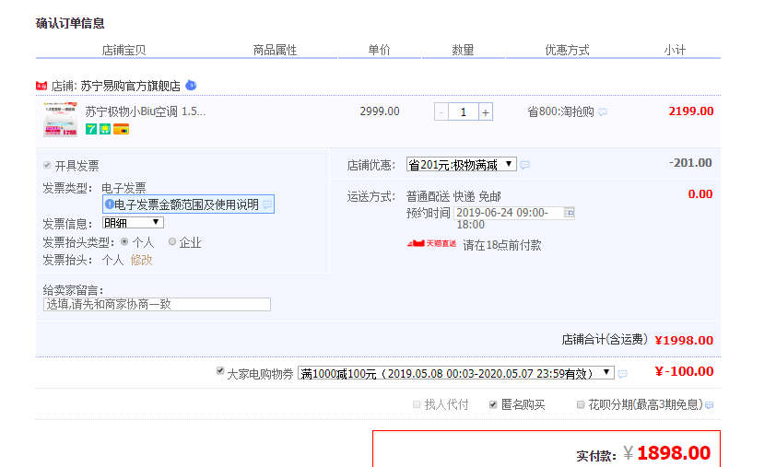The height and width of the screenshot is (467, 776).
Task: Enable the 找人代付 checkbox
Action: [417, 404]
